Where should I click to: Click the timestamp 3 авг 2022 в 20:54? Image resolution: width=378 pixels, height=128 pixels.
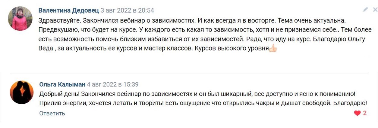[127, 11]
